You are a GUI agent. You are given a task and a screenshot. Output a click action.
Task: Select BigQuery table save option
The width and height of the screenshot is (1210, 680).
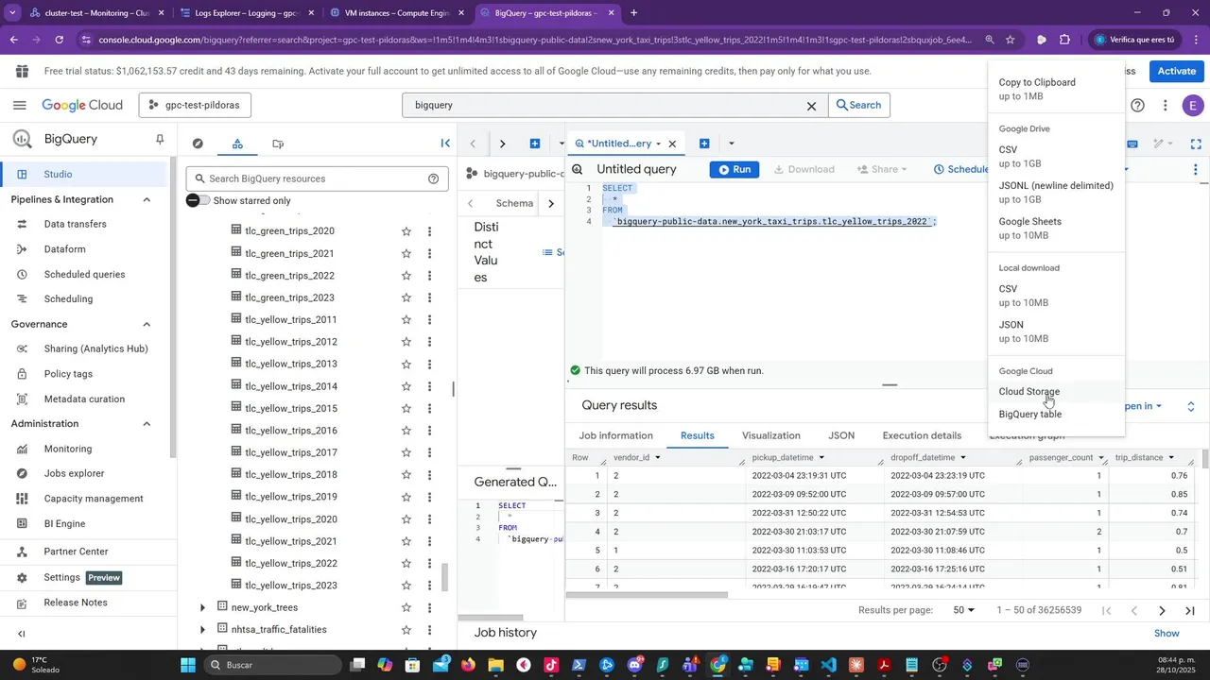(1056, 415)
